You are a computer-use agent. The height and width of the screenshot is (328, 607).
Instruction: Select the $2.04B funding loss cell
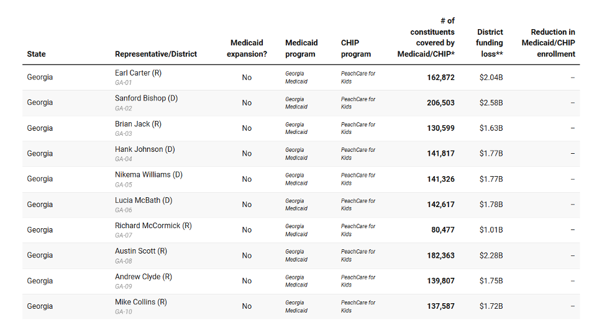pyautogui.click(x=491, y=78)
